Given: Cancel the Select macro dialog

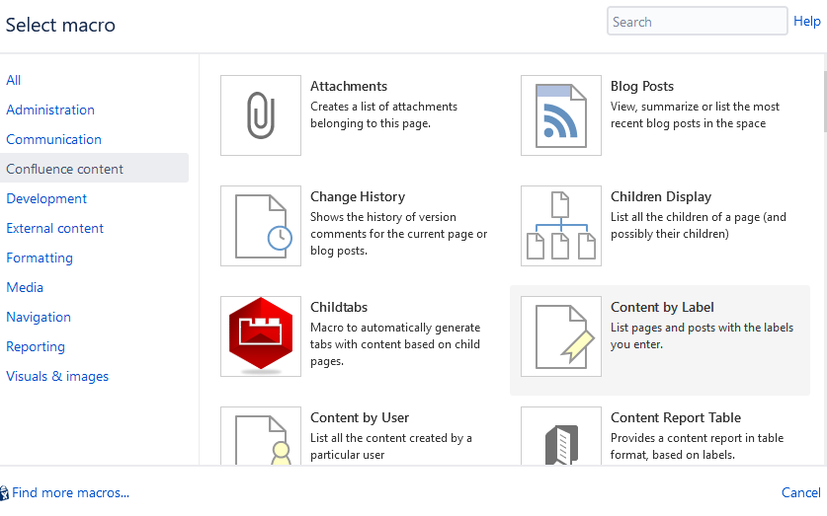Looking at the screenshot, I should tap(800, 493).
